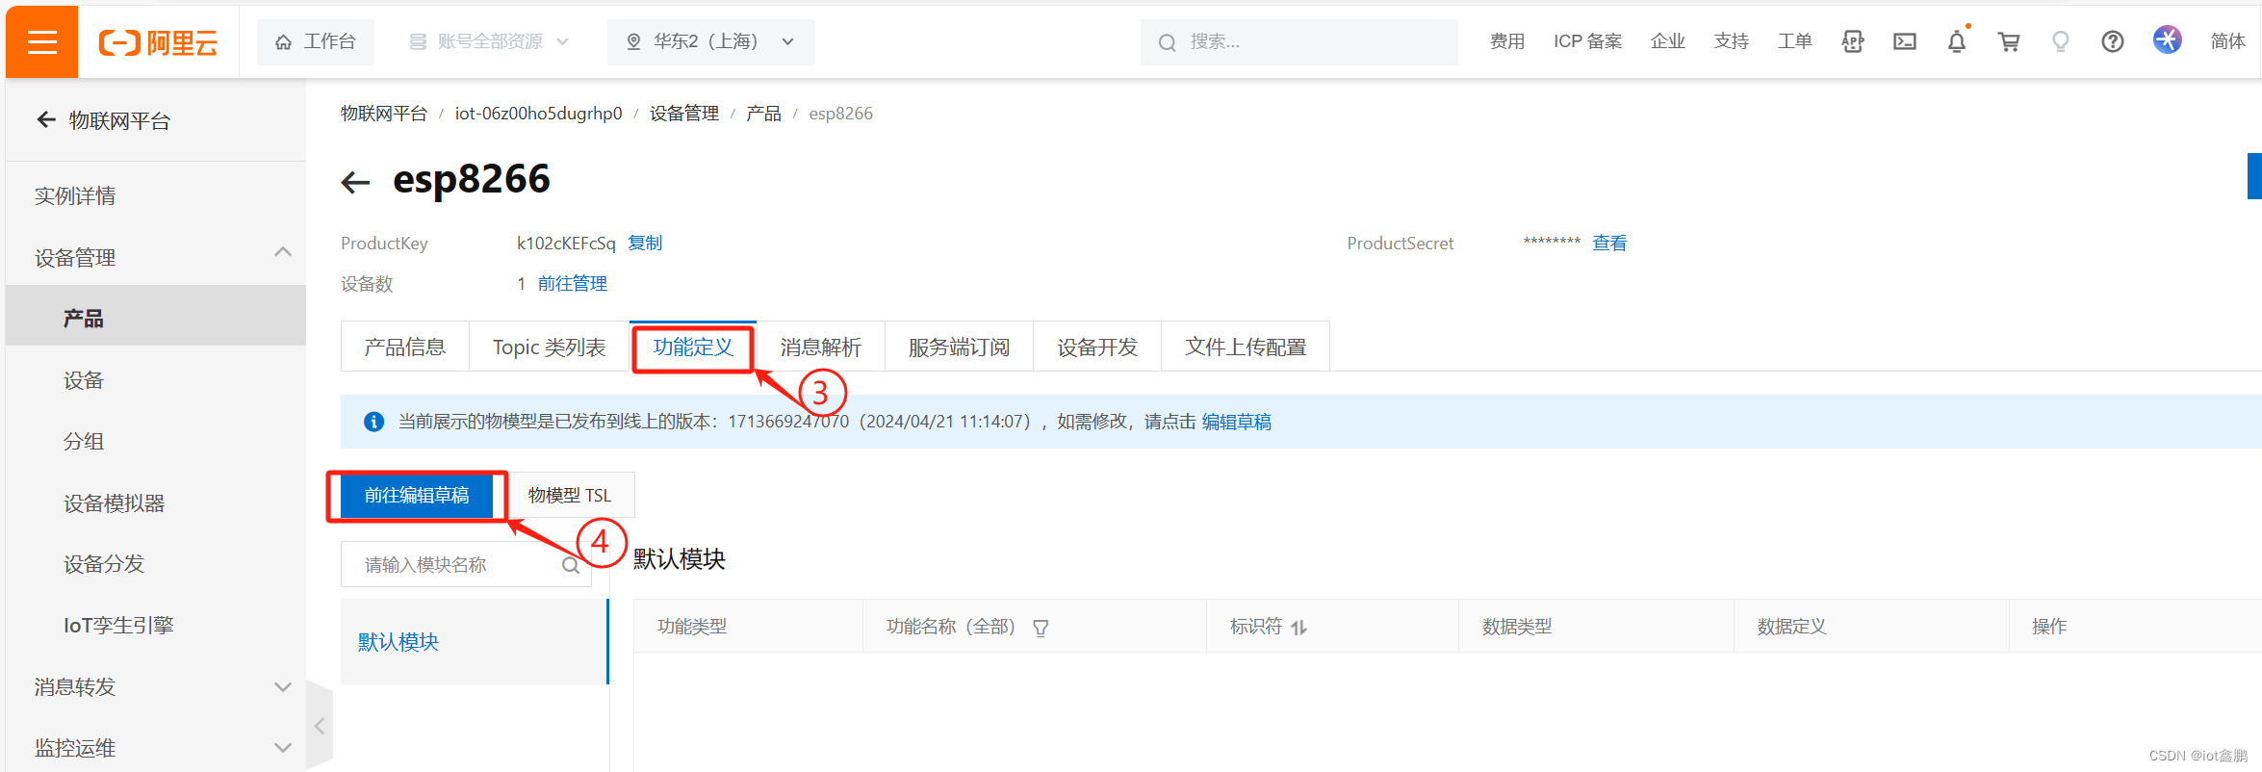Image resolution: width=2262 pixels, height=772 pixels.
Task: Switch to 产品信息 tab
Action: coord(405,347)
